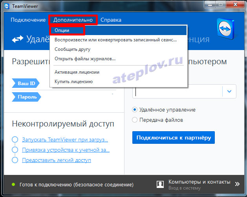
Task: Open partner ID dropdown arrow
Action: coord(229,91)
